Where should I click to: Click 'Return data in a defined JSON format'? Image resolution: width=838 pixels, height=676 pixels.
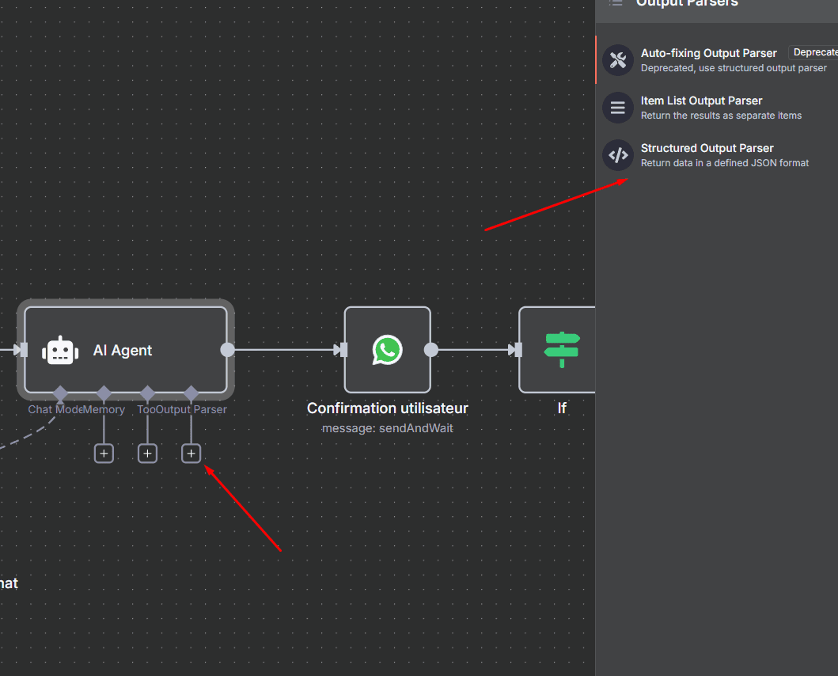[x=725, y=163]
